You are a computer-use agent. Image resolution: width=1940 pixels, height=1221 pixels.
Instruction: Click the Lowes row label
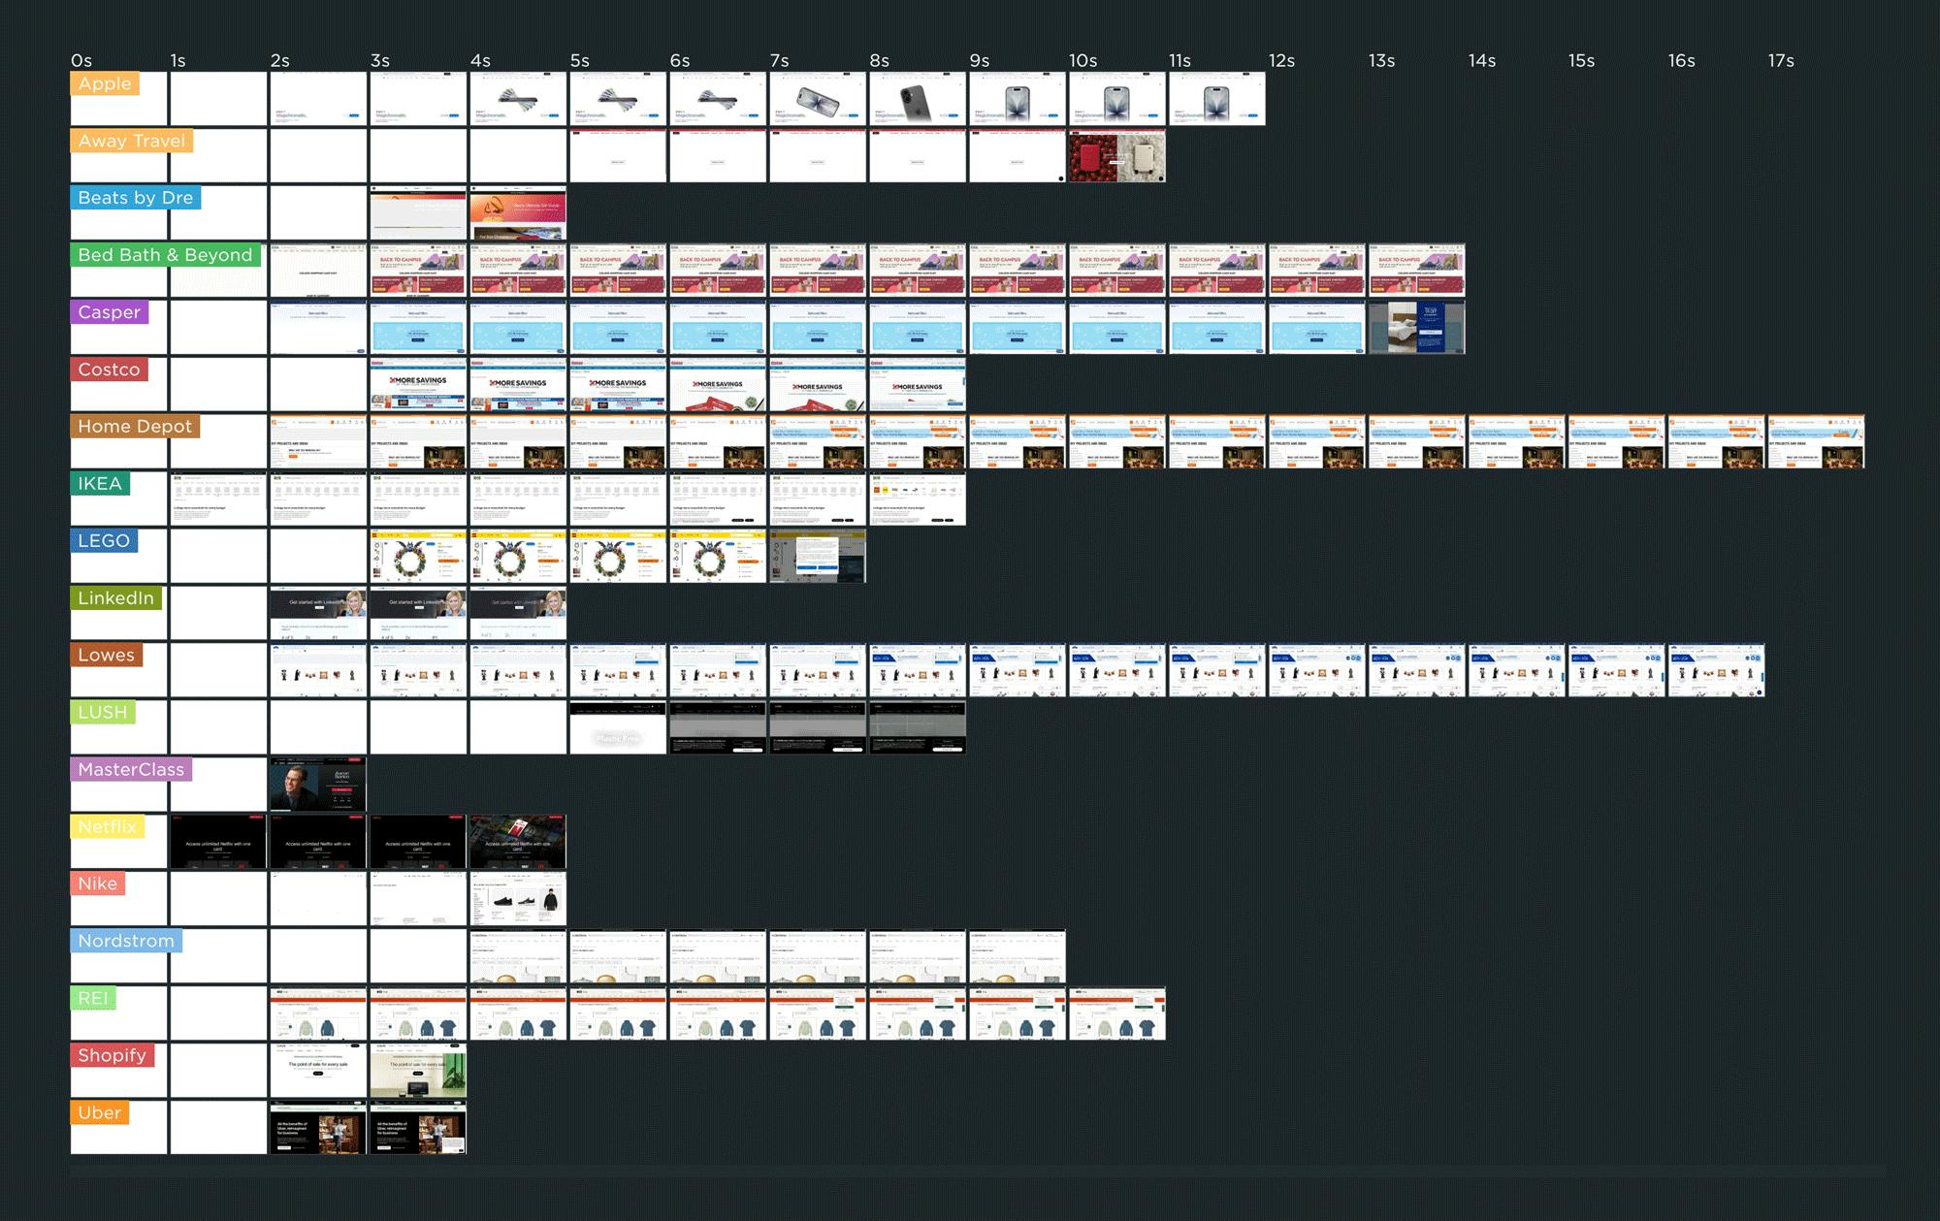[106, 656]
